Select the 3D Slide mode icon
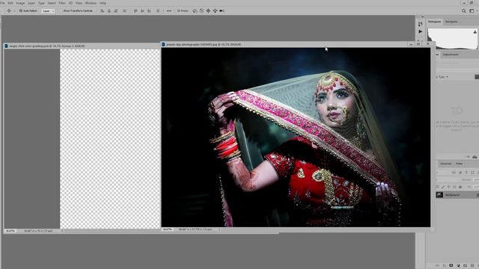 point(215,10)
